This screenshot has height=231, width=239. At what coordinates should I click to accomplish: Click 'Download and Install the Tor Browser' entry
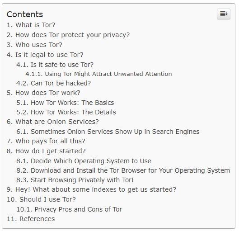(123, 170)
